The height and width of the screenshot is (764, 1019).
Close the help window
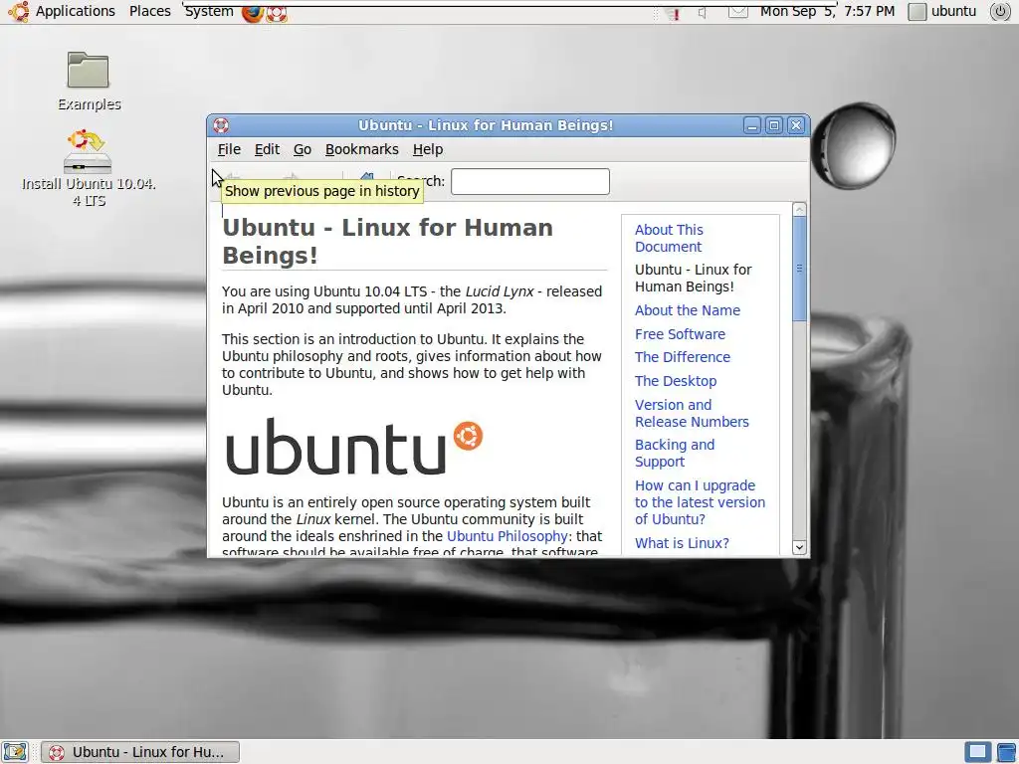point(796,125)
